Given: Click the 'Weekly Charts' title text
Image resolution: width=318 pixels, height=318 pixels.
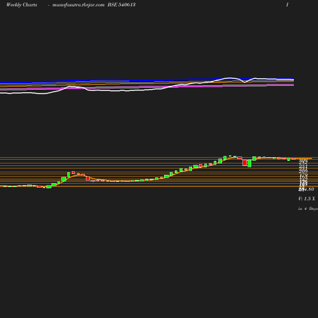Looking at the screenshot, I should tap(22, 4).
